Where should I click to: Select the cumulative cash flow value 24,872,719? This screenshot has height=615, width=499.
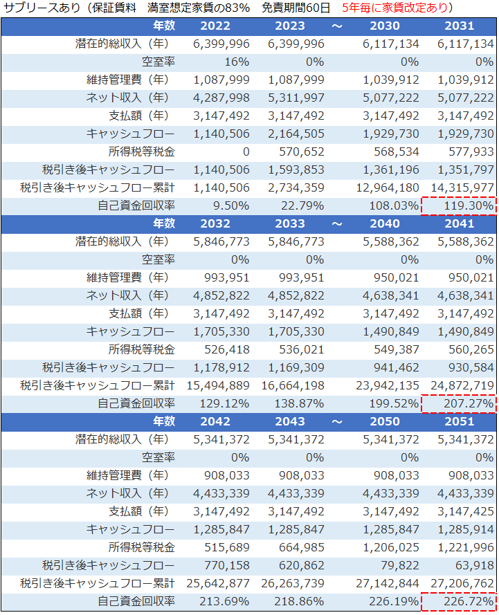coord(460,385)
